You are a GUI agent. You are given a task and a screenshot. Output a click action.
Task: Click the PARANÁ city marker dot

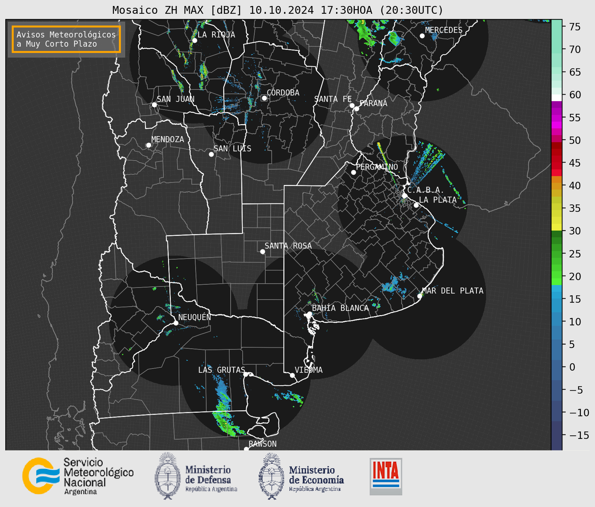tap(357, 109)
